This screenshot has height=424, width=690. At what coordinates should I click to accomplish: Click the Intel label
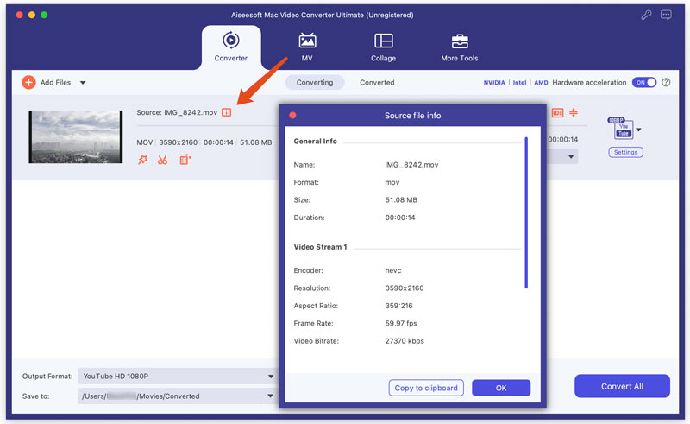tap(519, 82)
